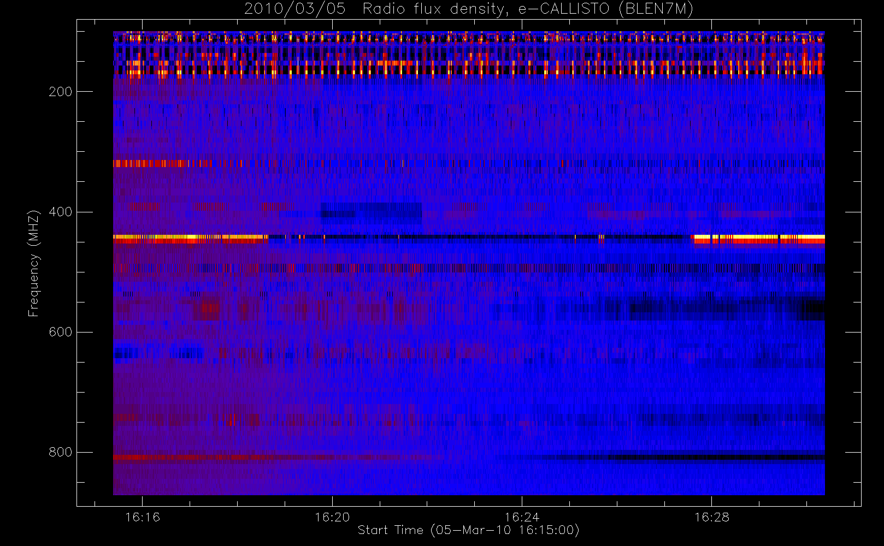
Task: Click the 400 frequency tick label
Action: pos(61,212)
